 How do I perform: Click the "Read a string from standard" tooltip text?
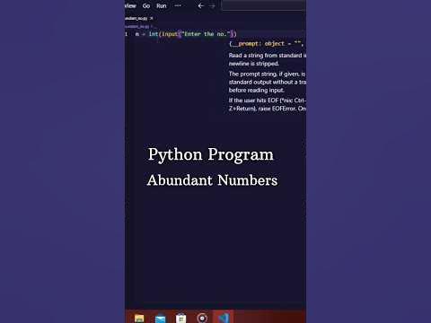[265, 56]
